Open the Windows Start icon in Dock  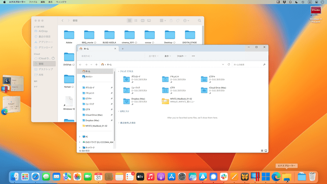point(265,177)
